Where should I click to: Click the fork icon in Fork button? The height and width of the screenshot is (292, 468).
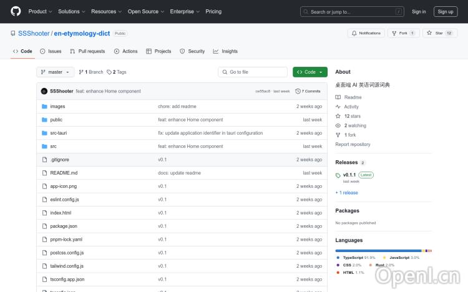(394, 33)
